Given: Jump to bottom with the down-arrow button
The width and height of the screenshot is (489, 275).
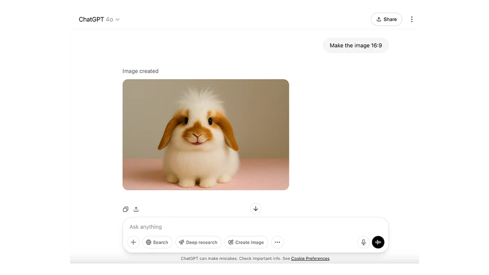Looking at the screenshot, I should coord(256,209).
